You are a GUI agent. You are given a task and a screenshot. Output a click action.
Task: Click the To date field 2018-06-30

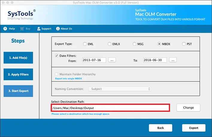click(x=155, y=60)
